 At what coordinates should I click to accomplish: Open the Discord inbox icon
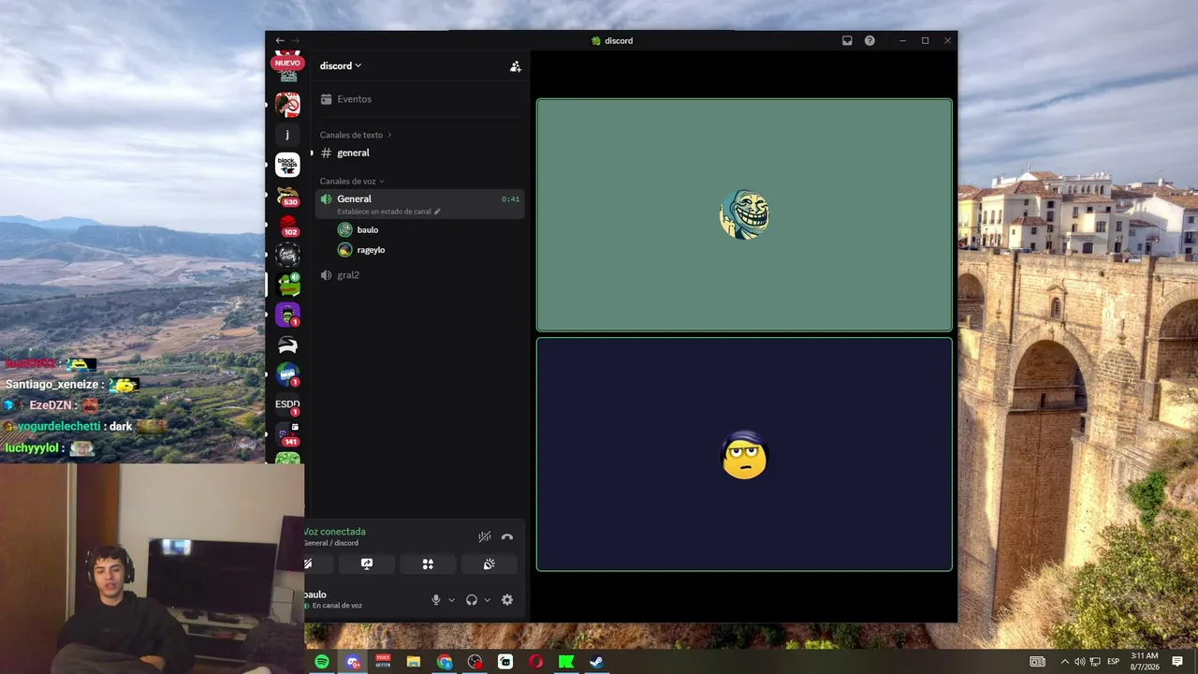pos(847,40)
